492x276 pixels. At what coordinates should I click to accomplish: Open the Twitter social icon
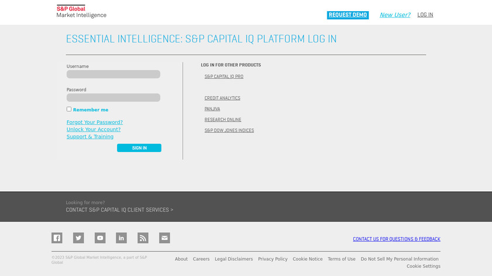click(x=78, y=238)
